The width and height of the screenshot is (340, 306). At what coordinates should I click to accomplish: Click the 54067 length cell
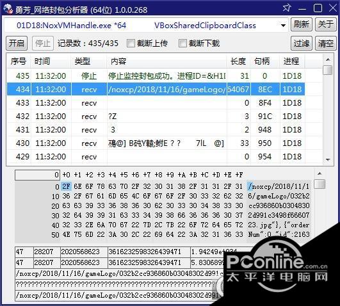(x=239, y=89)
